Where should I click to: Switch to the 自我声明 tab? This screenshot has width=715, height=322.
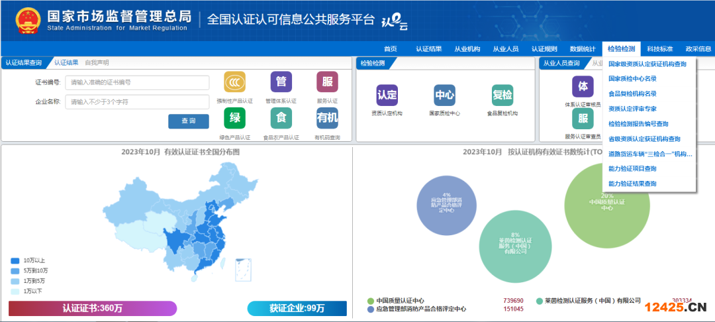(97, 63)
